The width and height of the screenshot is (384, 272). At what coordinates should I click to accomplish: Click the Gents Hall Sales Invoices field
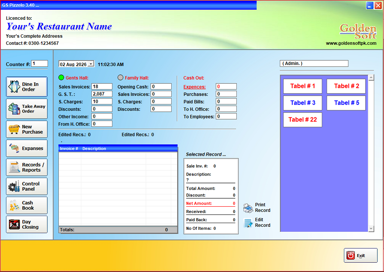click(x=102, y=86)
